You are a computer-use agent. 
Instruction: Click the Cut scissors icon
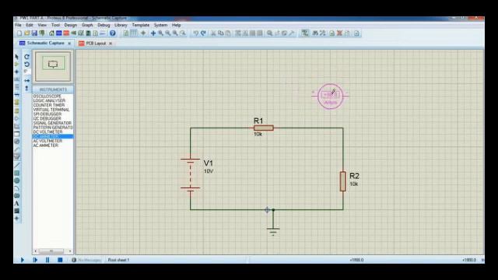(x=213, y=33)
